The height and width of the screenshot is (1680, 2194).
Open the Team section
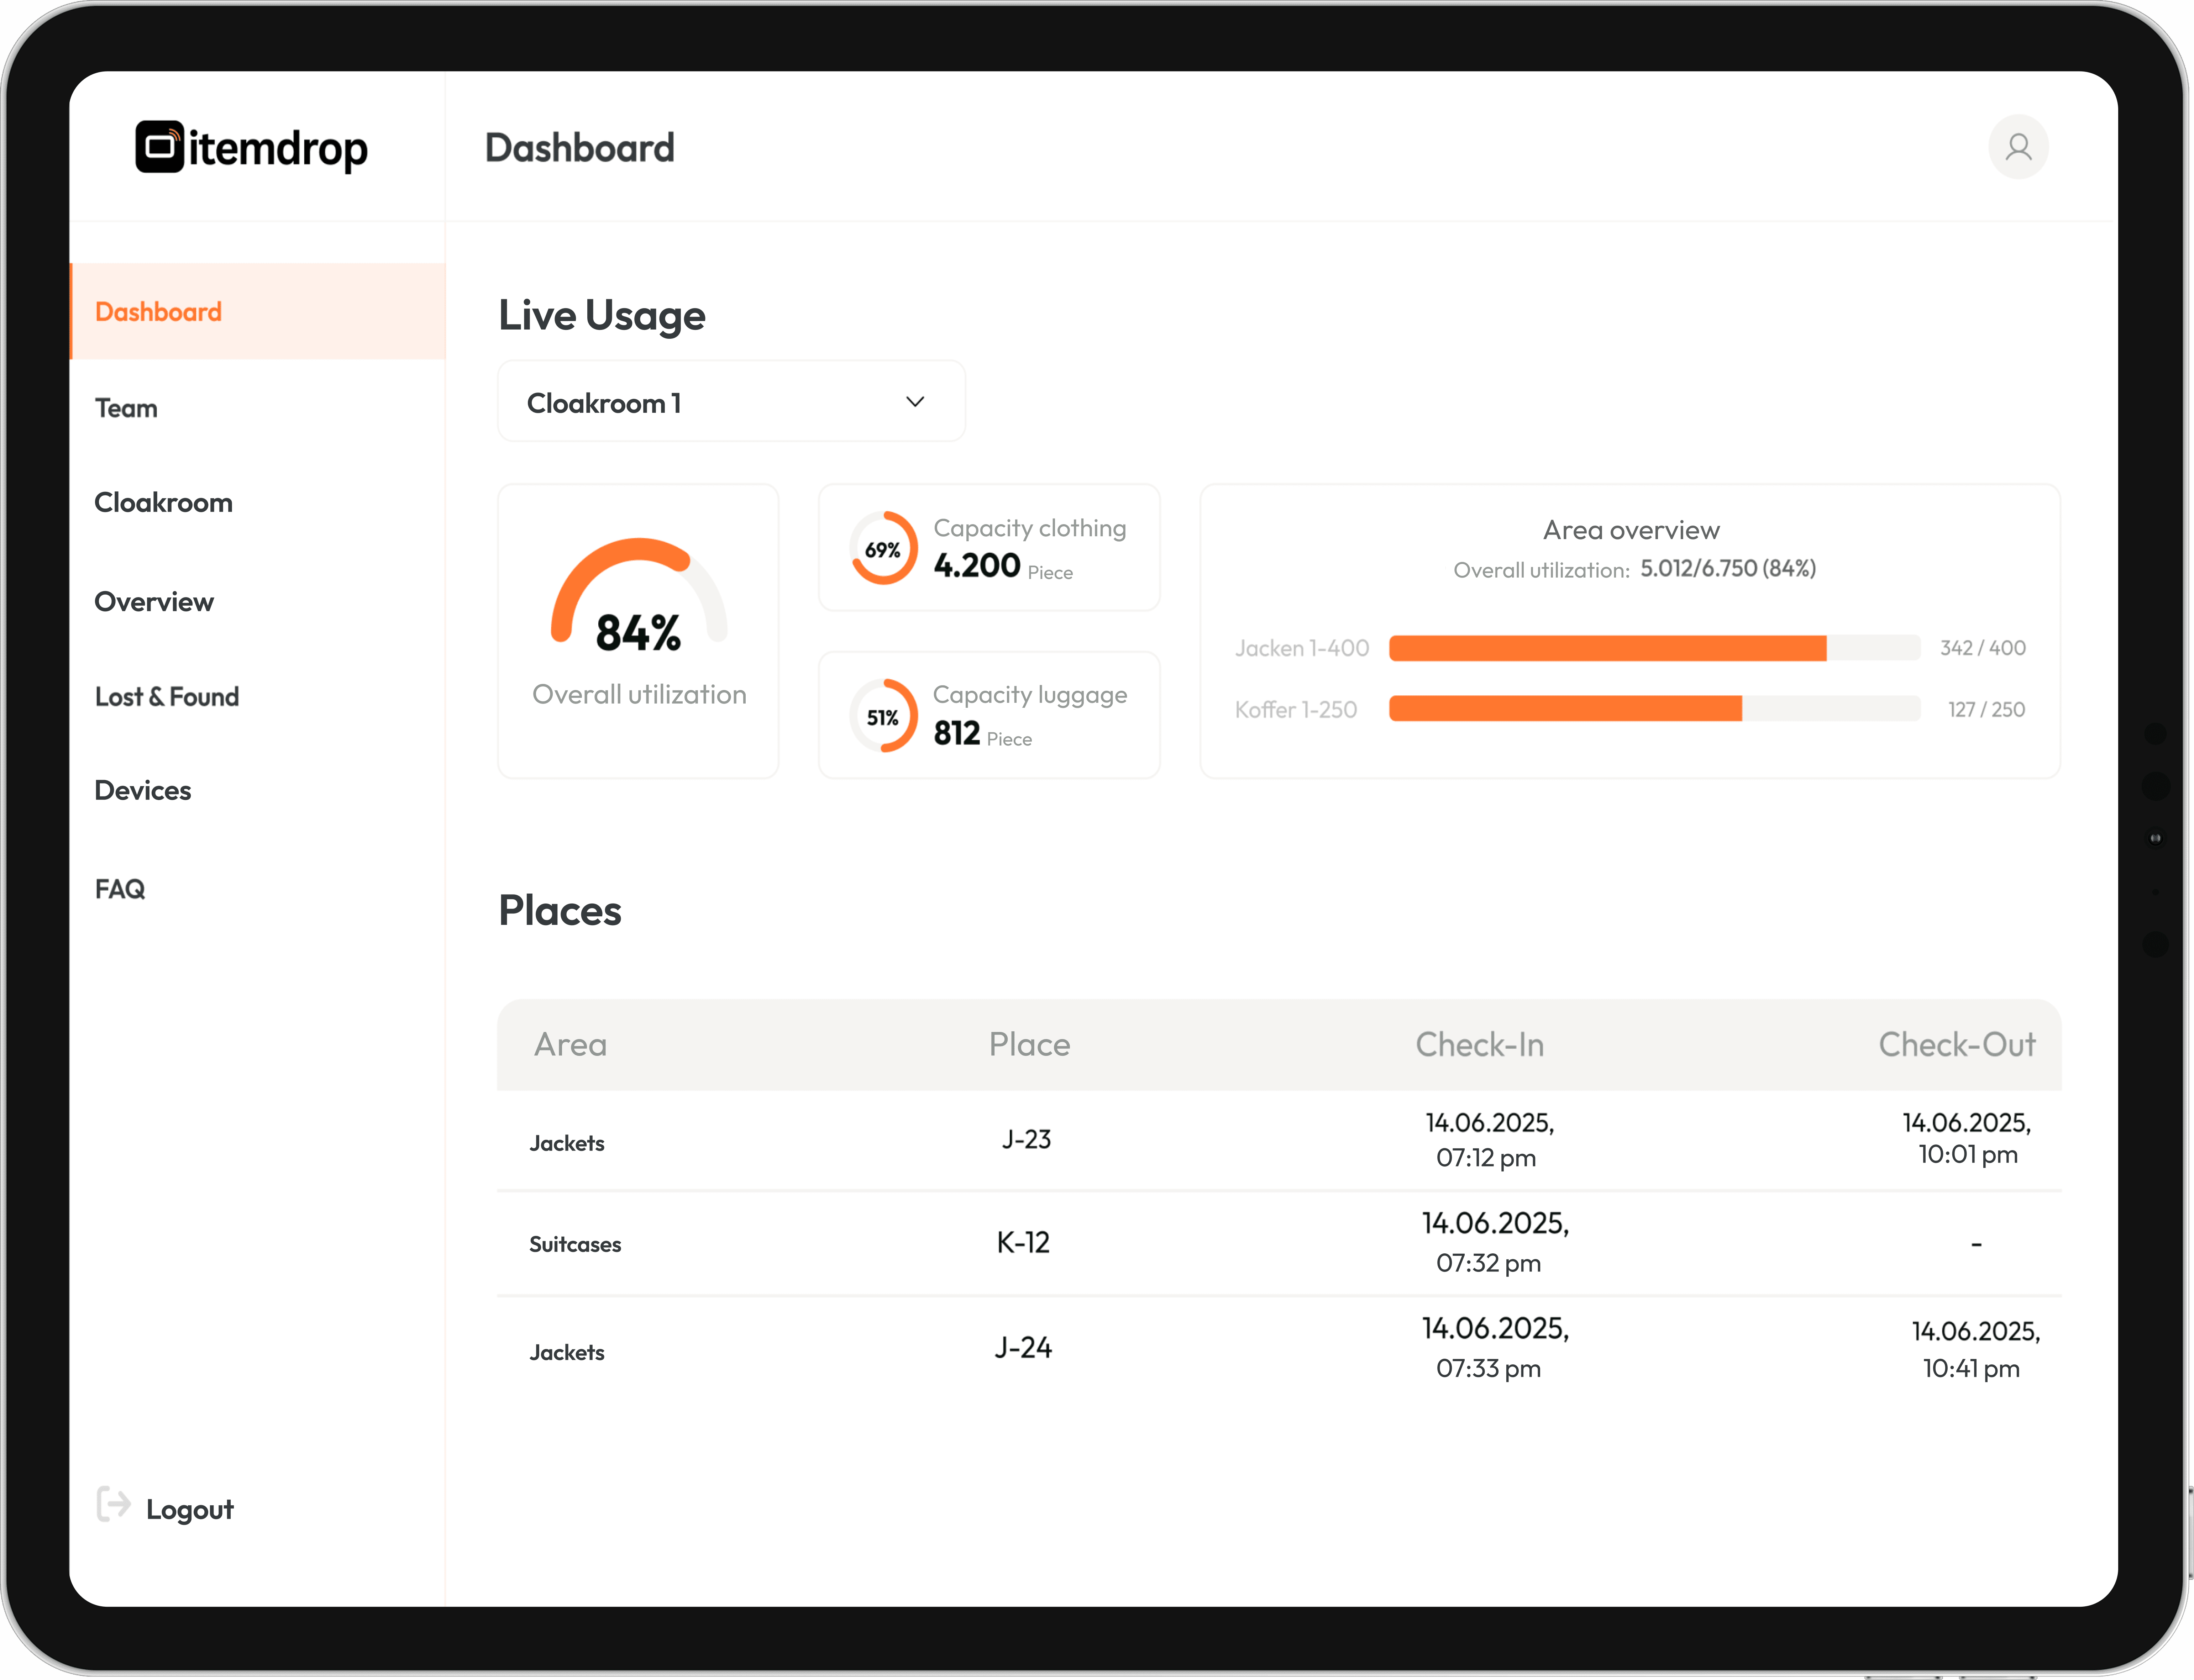click(x=126, y=407)
